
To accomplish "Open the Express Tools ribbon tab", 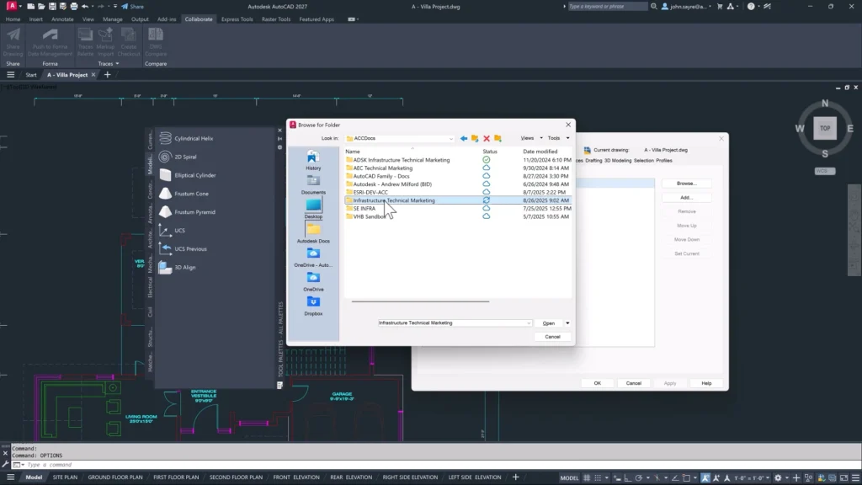I will click(237, 19).
